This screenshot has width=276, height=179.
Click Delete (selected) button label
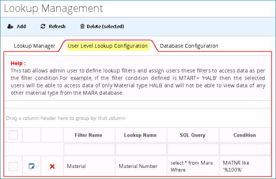coord(105,26)
